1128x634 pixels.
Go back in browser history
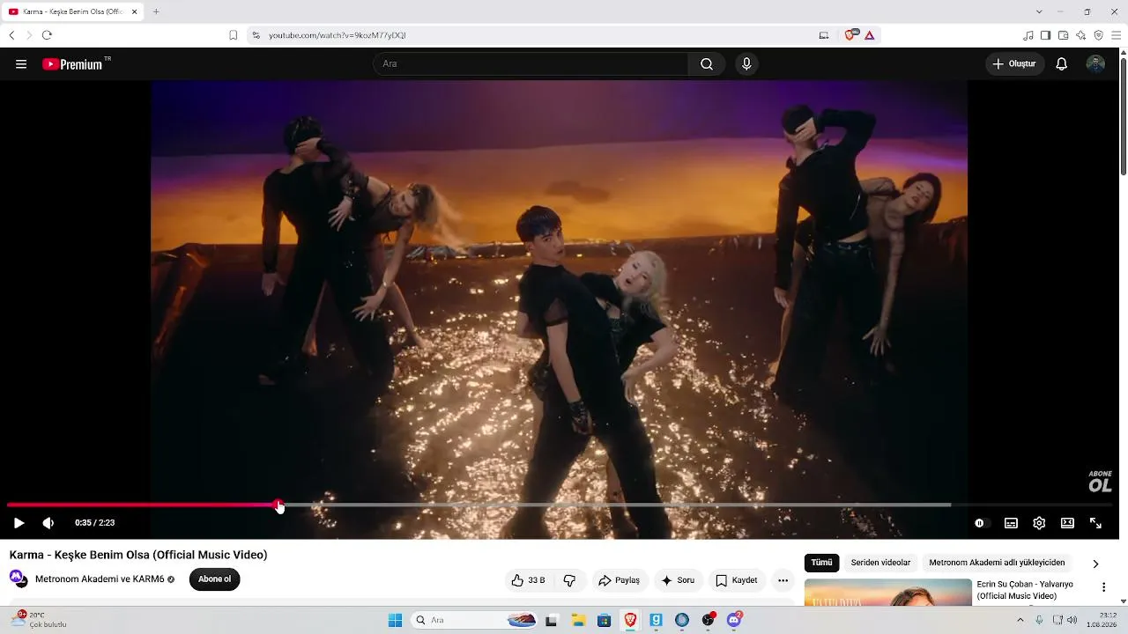pyautogui.click(x=11, y=35)
